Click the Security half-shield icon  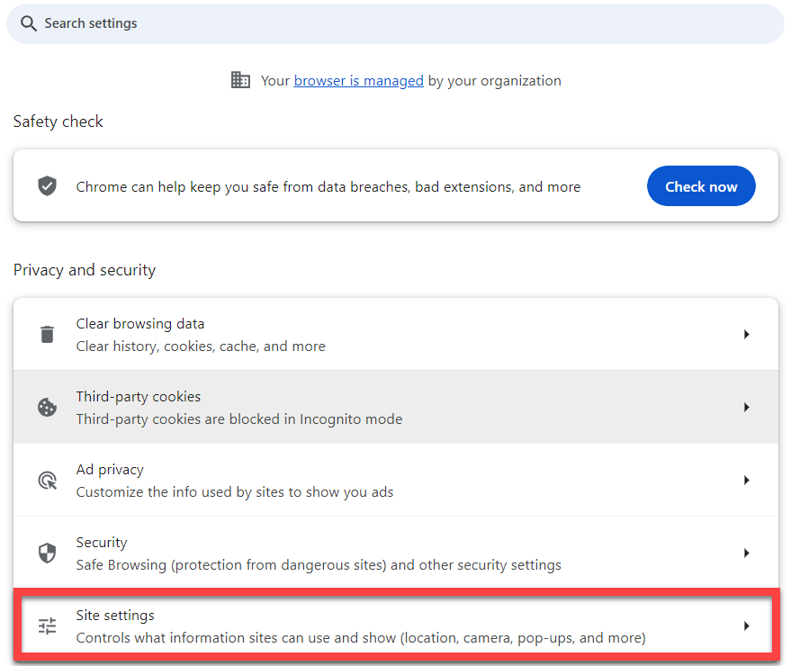click(48, 553)
